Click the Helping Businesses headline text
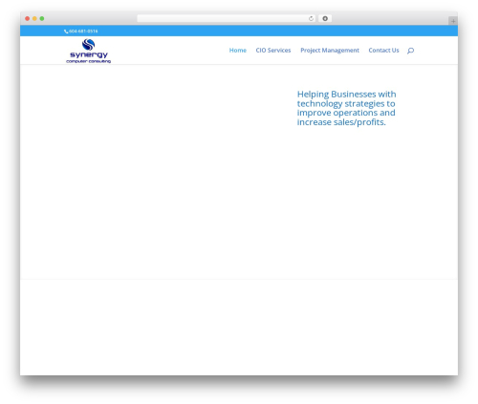 tap(346, 108)
